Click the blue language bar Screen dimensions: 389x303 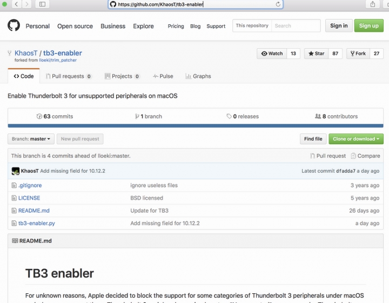click(196, 126)
